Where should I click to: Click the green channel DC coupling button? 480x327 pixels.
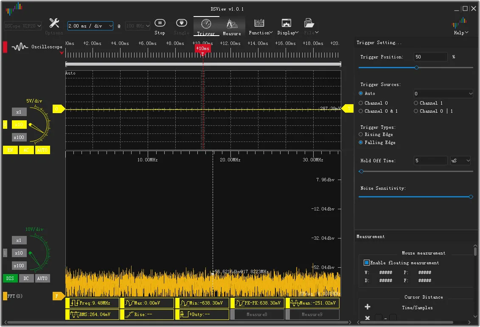[x=26, y=278]
